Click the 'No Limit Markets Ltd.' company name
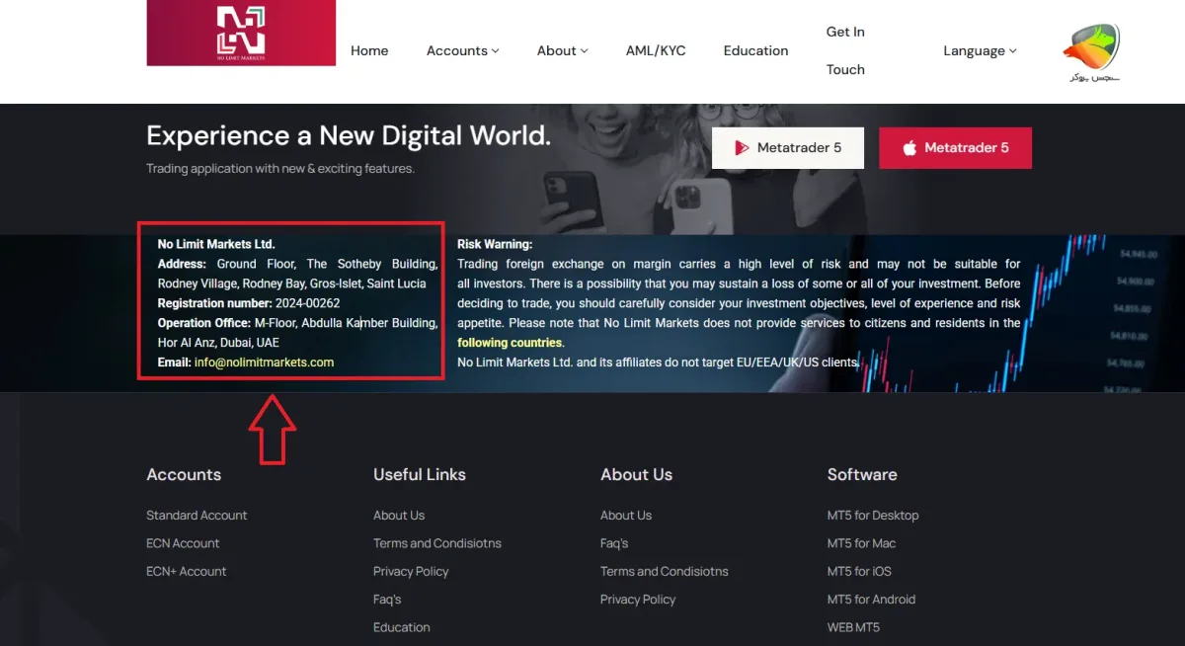The width and height of the screenshot is (1185, 646). point(216,244)
